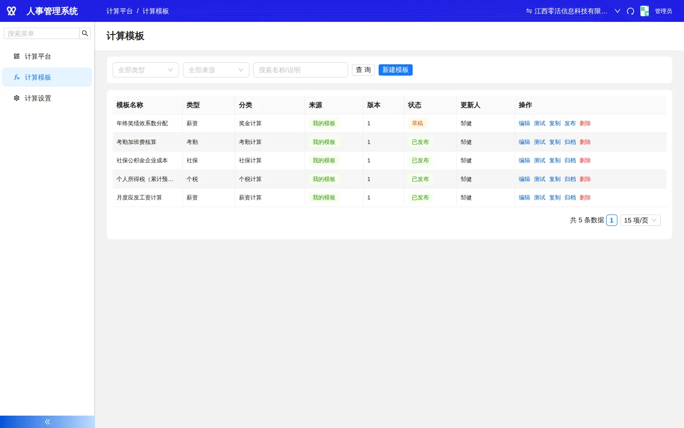Click 计算平台 in the breadcrumb

(120, 11)
